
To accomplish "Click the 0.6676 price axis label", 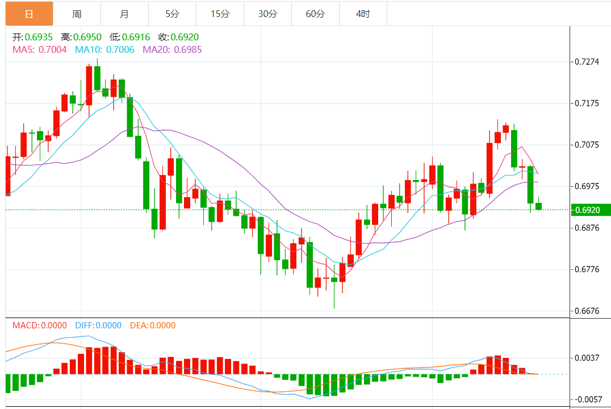I will [587, 311].
